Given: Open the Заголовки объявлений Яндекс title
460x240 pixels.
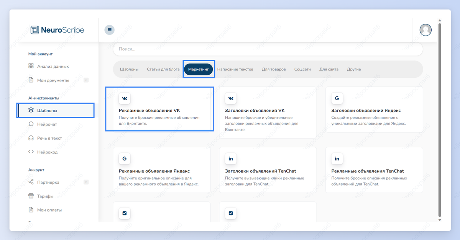Looking at the screenshot, I should [x=366, y=111].
